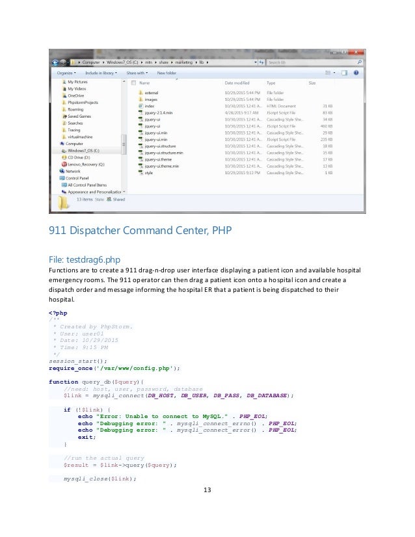
Task: Click the New folder button
Action: tap(167, 73)
